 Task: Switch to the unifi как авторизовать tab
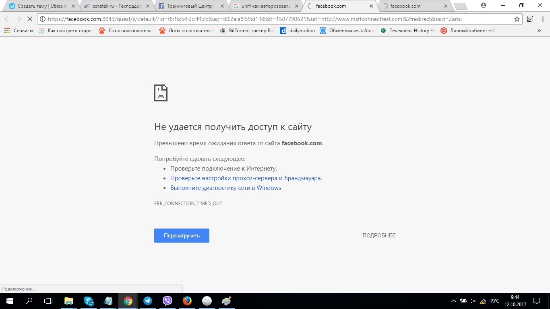tap(265, 6)
